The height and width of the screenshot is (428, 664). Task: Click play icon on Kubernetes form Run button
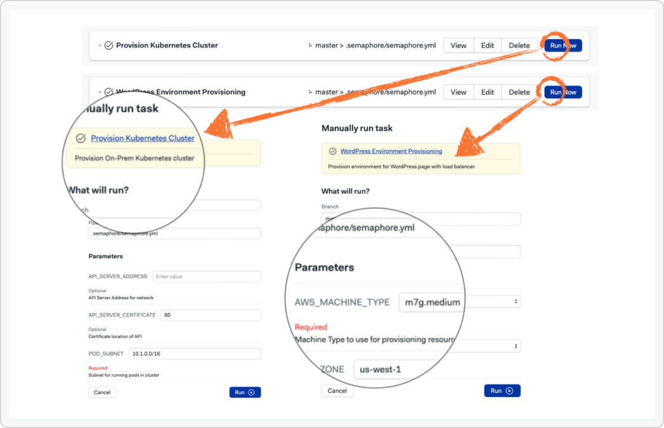(x=252, y=392)
